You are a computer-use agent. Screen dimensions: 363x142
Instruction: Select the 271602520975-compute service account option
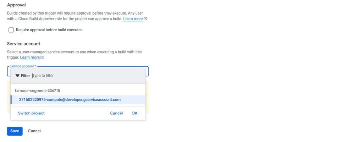click(x=70, y=100)
